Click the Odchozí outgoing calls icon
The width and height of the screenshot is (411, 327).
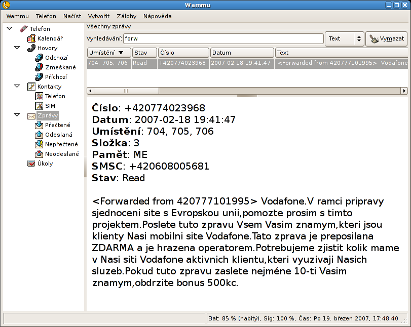pos(39,58)
